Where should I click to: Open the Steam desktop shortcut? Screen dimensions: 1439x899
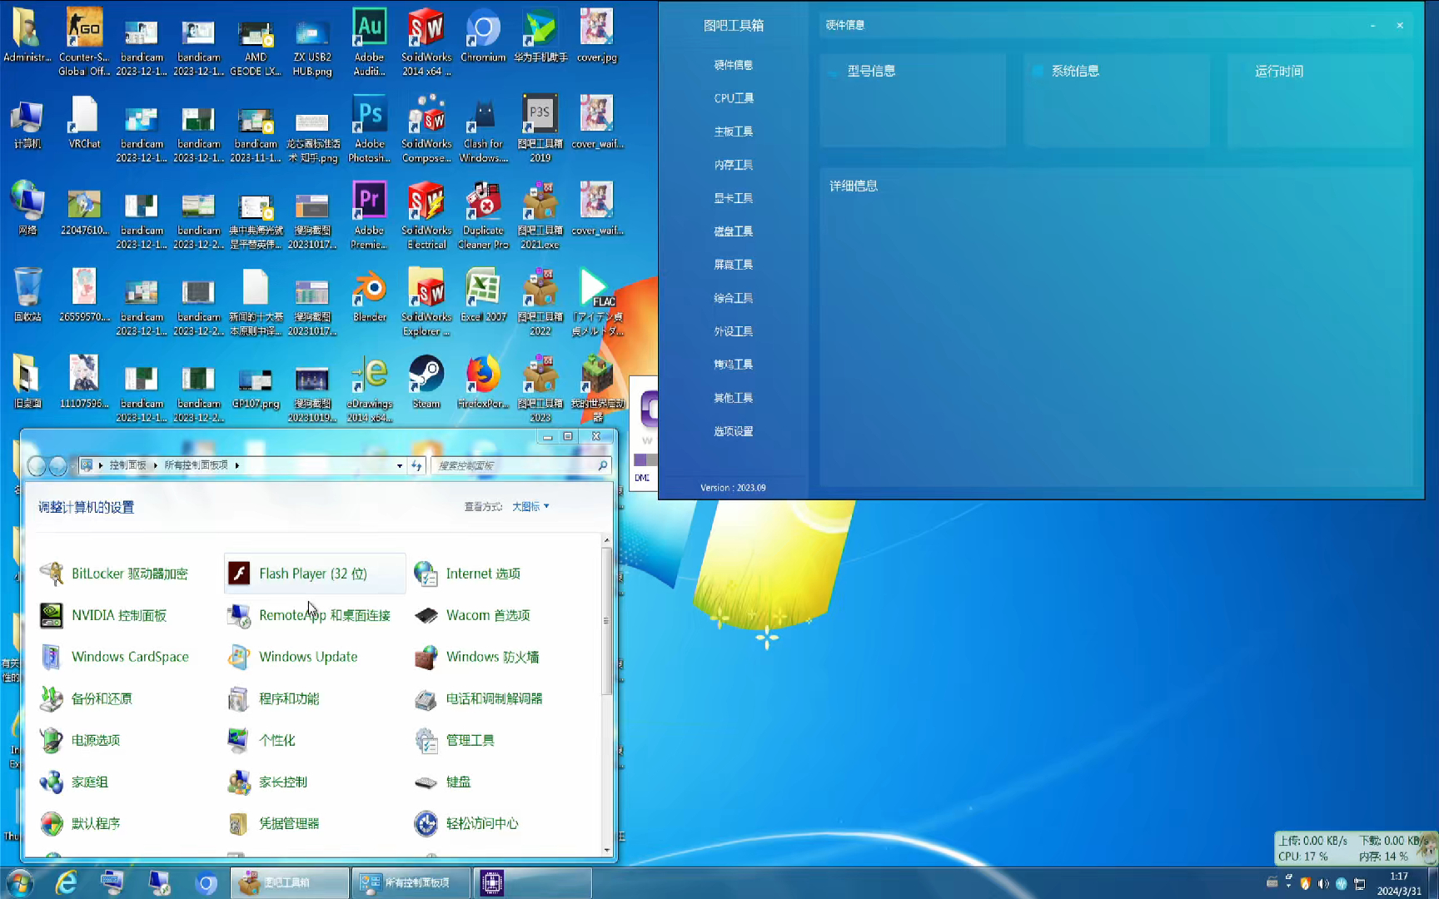tap(426, 382)
